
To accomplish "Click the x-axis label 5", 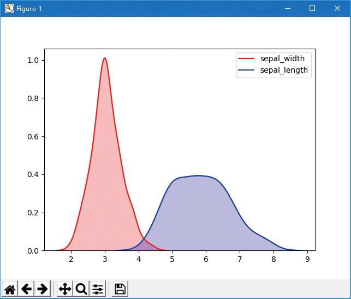I will tap(172, 259).
